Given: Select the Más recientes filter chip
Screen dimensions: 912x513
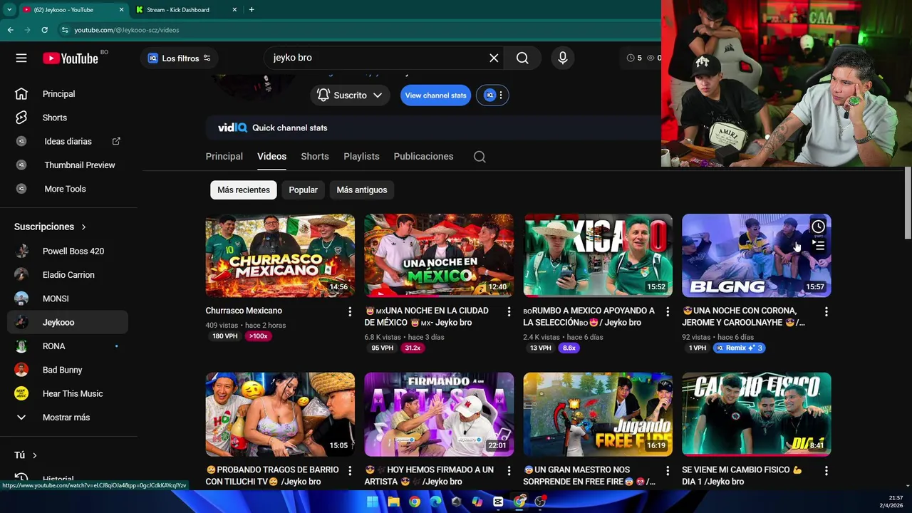Looking at the screenshot, I should point(244,190).
